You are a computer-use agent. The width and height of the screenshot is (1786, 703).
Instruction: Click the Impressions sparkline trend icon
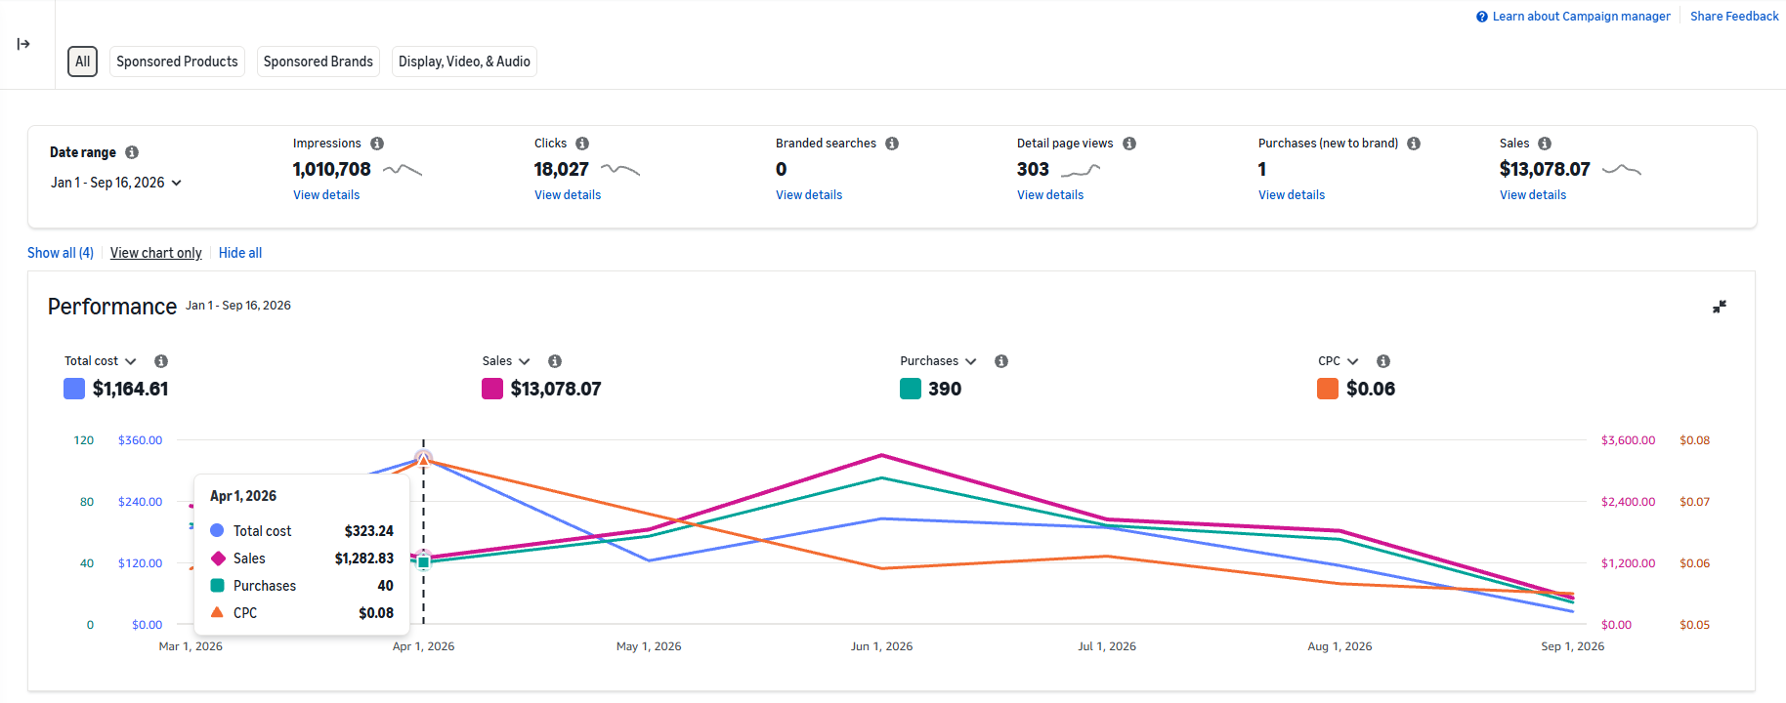pyautogui.click(x=403, y=170)
